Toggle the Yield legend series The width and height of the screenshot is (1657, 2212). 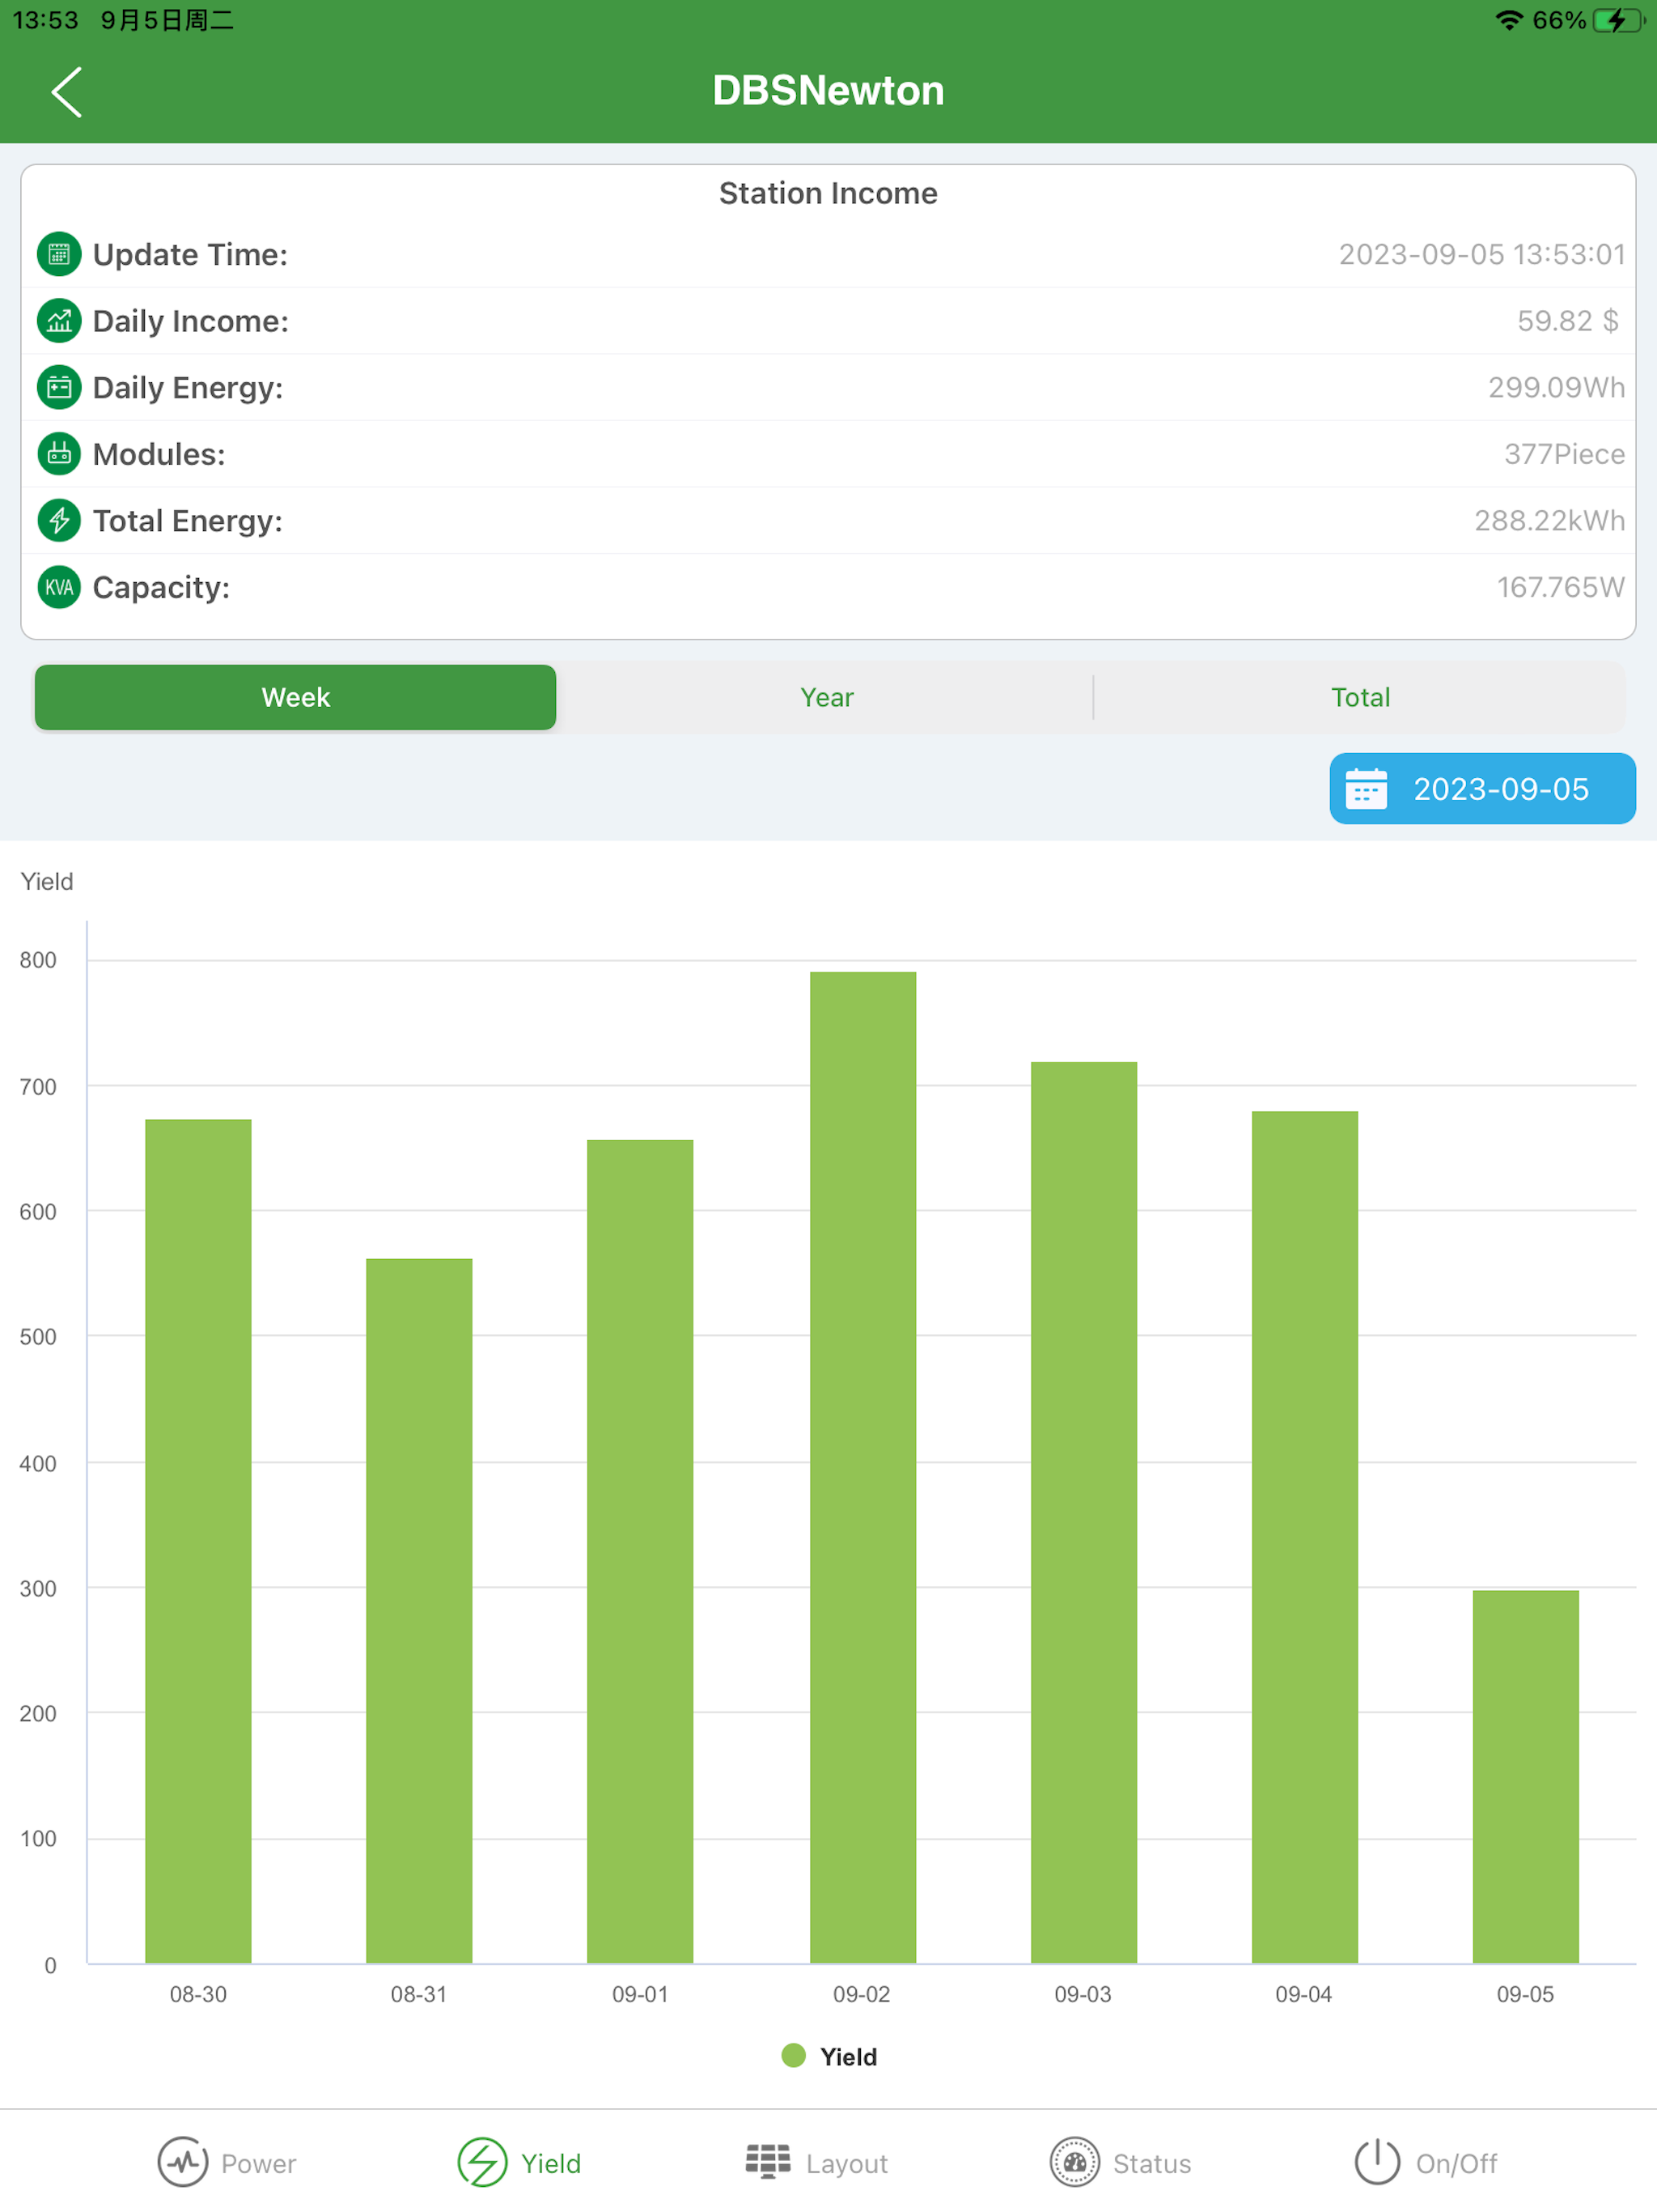coord(828,2057)
